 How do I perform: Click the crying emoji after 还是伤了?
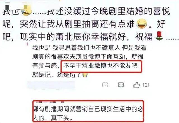tap(85, 75)
